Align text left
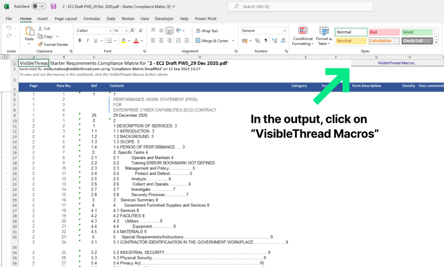Screen dimensions: 444x267 [153, 41]
